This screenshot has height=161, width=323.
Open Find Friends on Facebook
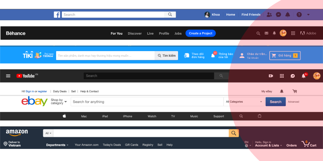coord(251,14)
